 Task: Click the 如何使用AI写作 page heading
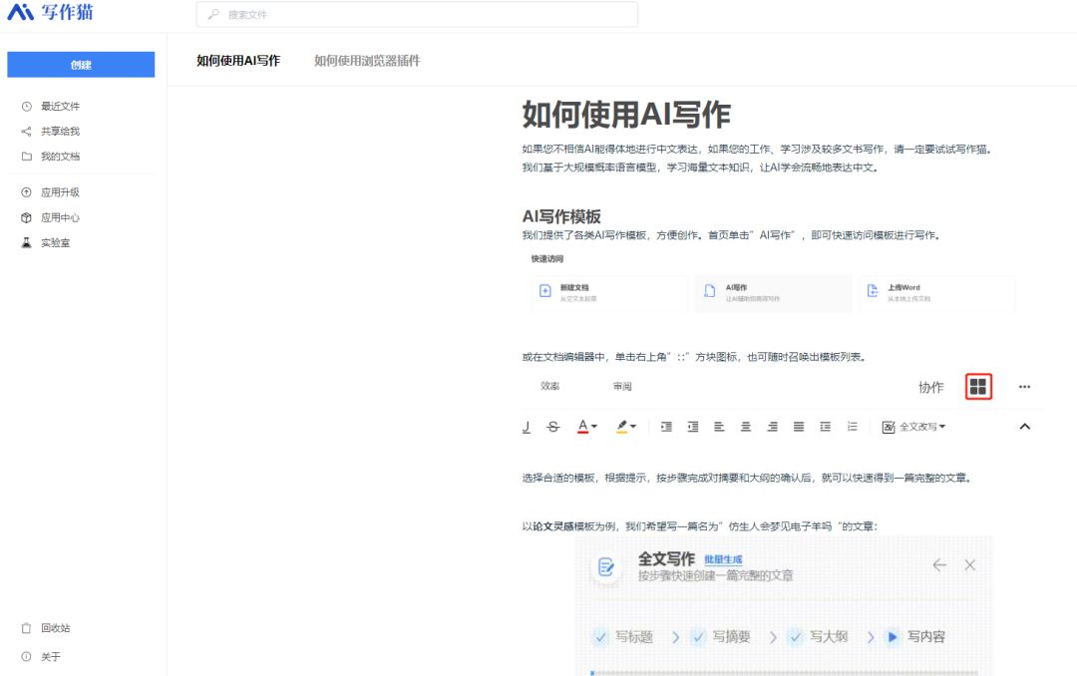[626, 114]
